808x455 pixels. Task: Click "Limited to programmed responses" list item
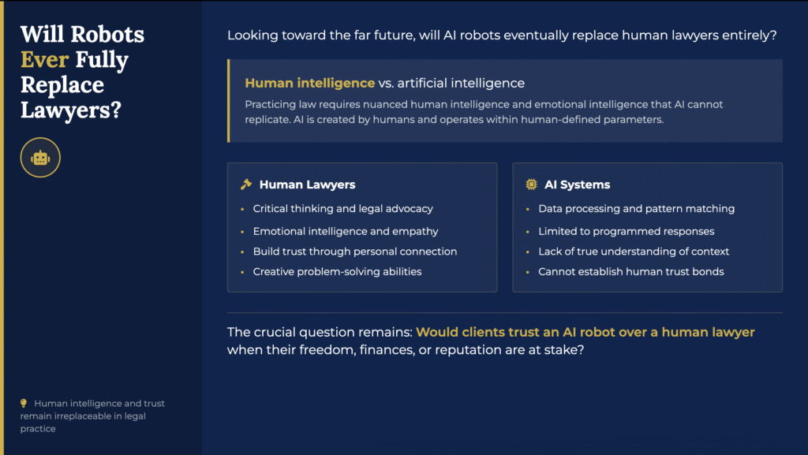(626, 231)
